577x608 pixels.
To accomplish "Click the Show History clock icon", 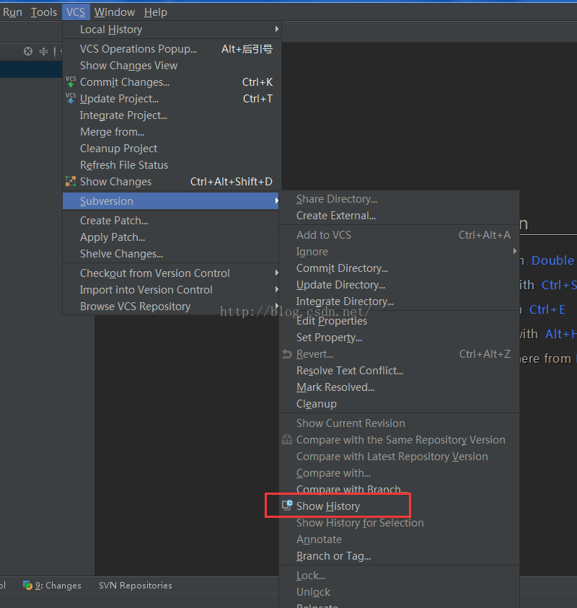I will coord(287,506).
